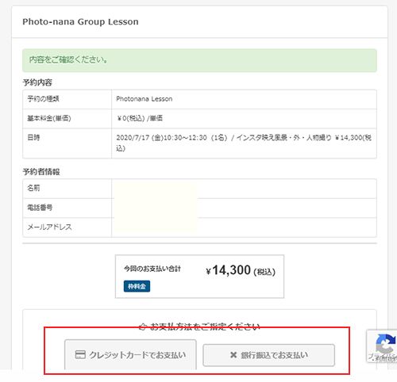This screenshot has height=382, width=397.
Task: Click the blue 枠料金 badge
Action: click(x=137, y=286)
